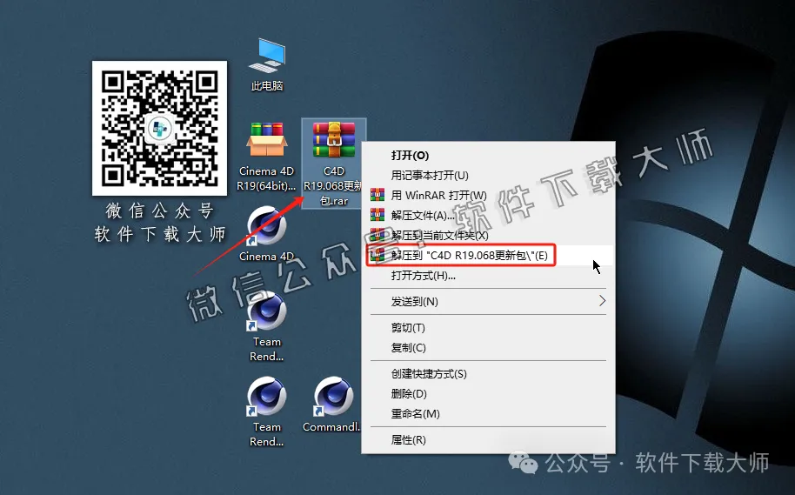Select 创建快捷方式(S) menu entry

488,374
